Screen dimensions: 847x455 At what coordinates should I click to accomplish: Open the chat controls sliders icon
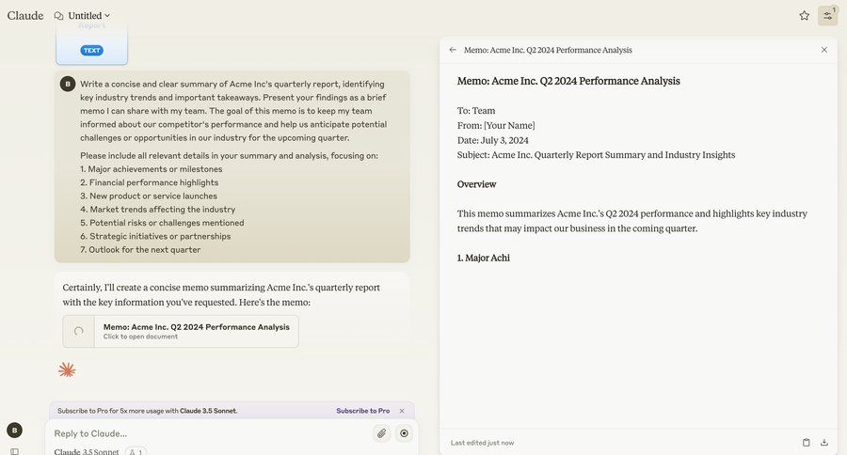[827, 16]
